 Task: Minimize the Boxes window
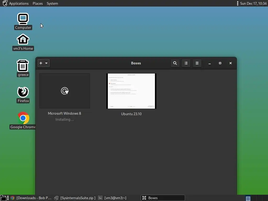click(x=210, y=63)
